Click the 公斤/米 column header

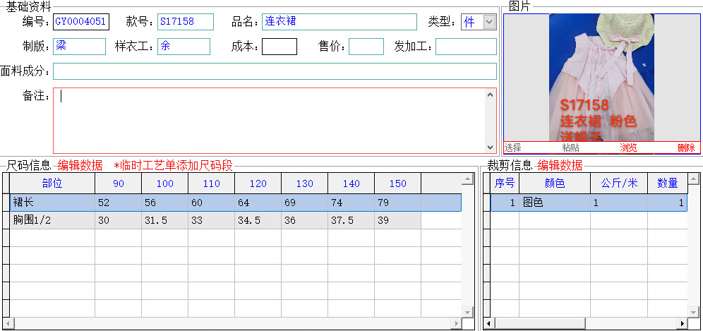click(619, 183)
